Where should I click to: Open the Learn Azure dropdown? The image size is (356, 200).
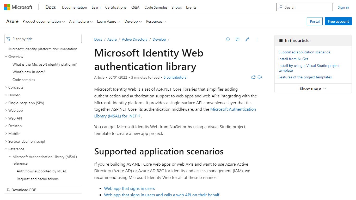(109, 21)
